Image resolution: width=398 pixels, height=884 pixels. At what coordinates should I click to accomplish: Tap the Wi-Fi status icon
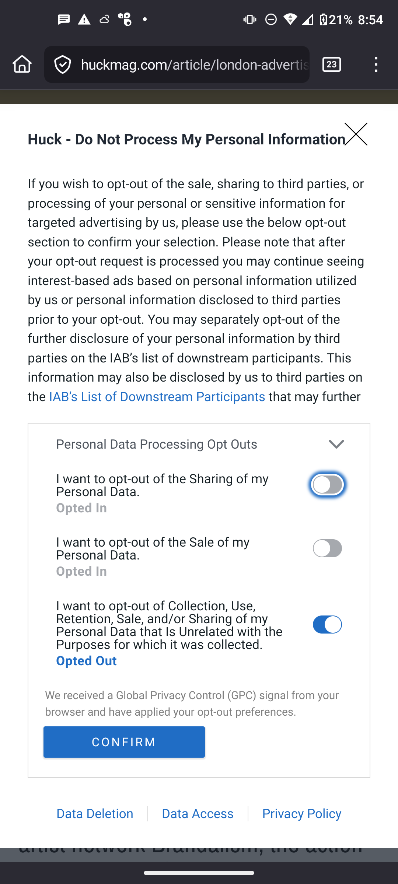pos(290,19)
